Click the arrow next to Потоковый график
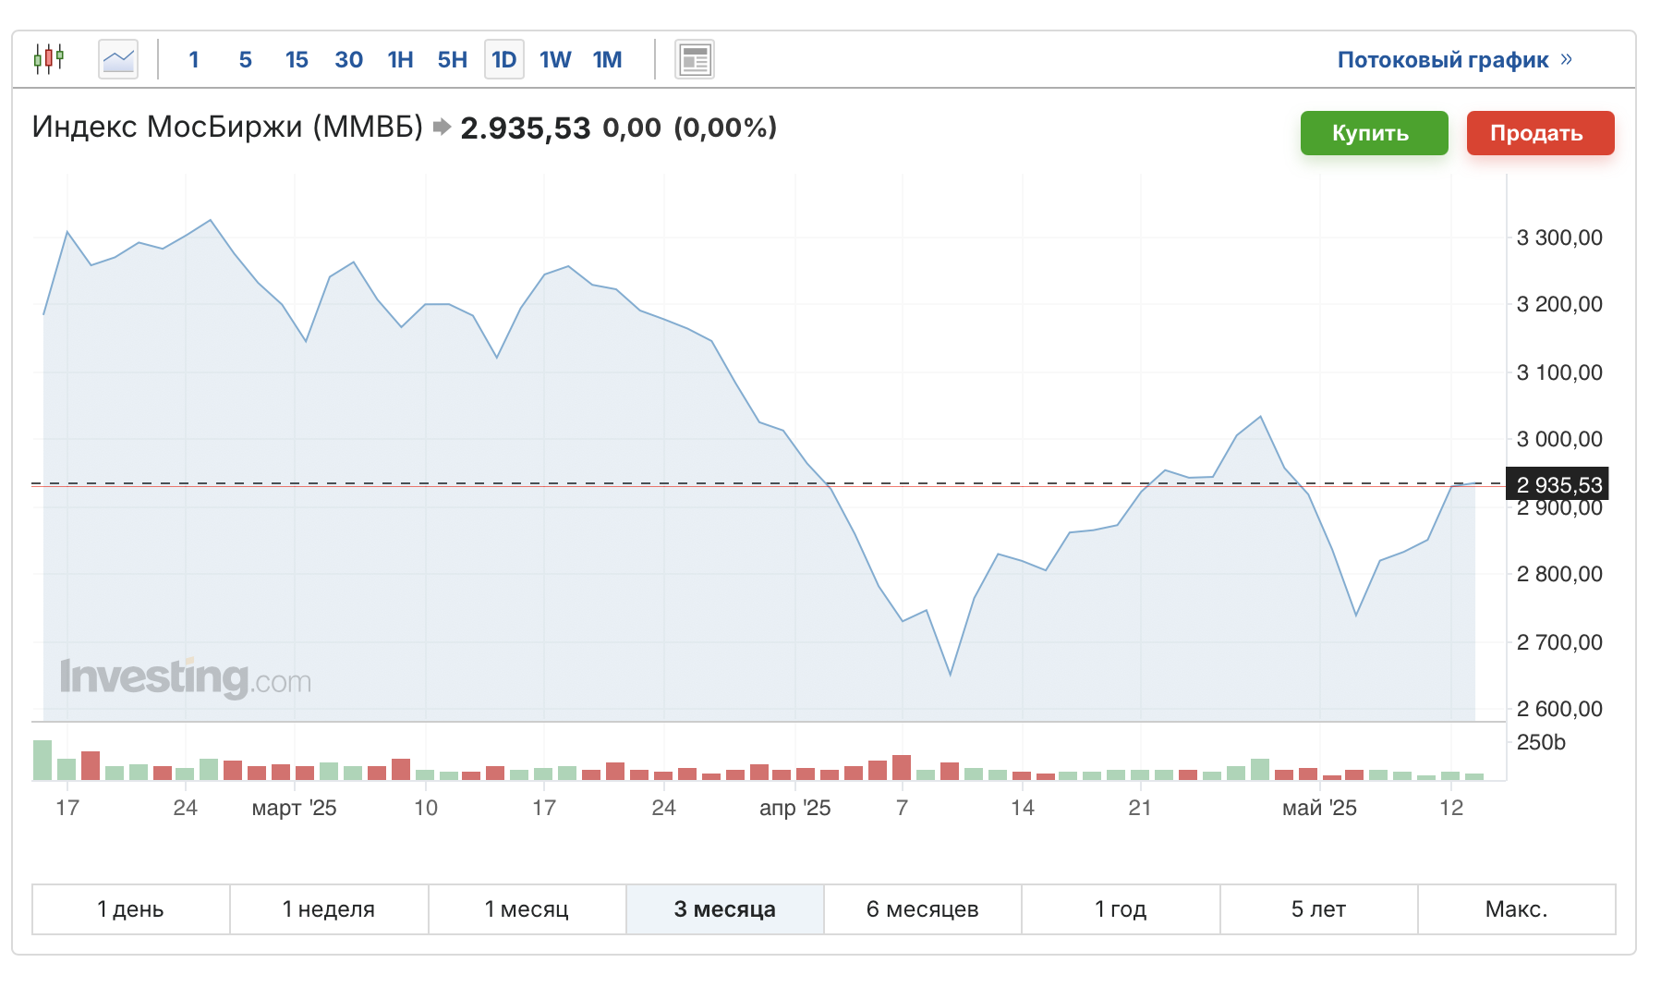The height and width of the screenshot is (987, 1661). [1566, 59]
